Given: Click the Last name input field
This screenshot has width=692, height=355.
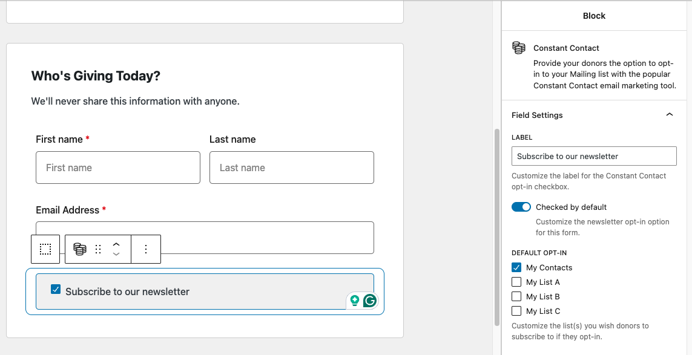Looking at the screenshot, I should [x=291, y=168].
